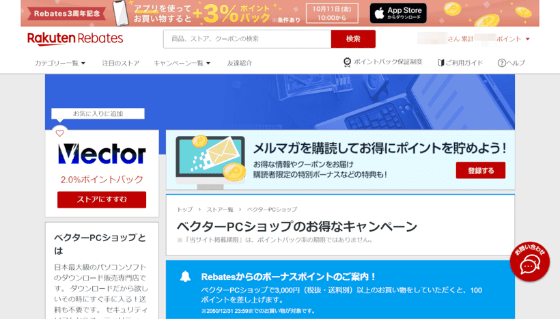Click the 登録する newsletter button

pyautogui.click(x=480, y=170)
